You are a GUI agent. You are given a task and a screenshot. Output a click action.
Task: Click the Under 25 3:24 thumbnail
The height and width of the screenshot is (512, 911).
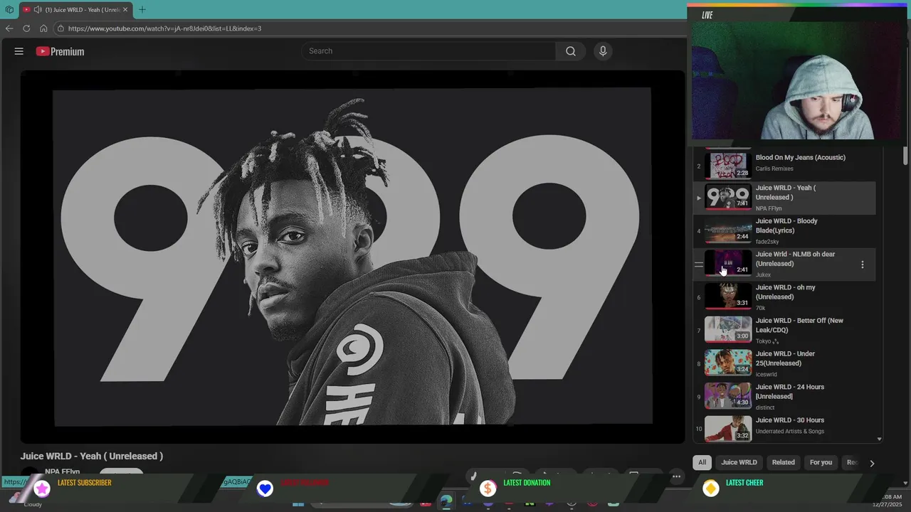[728, 363]
